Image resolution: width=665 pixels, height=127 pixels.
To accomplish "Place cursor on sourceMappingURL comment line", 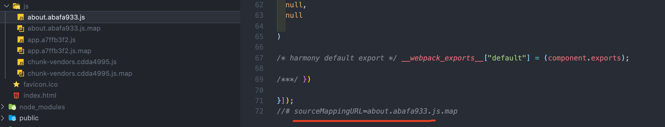I will click(367, 111).
